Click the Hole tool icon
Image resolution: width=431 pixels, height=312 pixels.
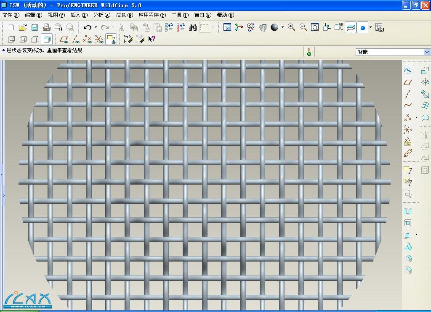pos(407,211)
